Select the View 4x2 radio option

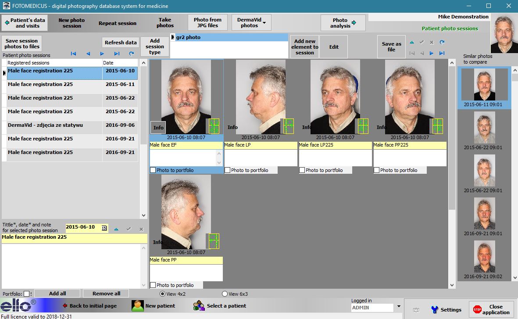[x=162, y=294]
